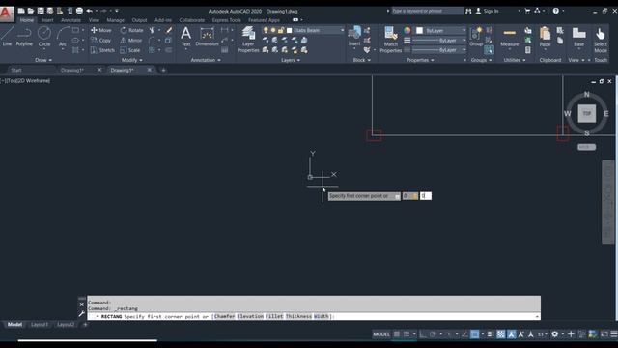
Task: Click the Group tool
Action: (476, 37)
